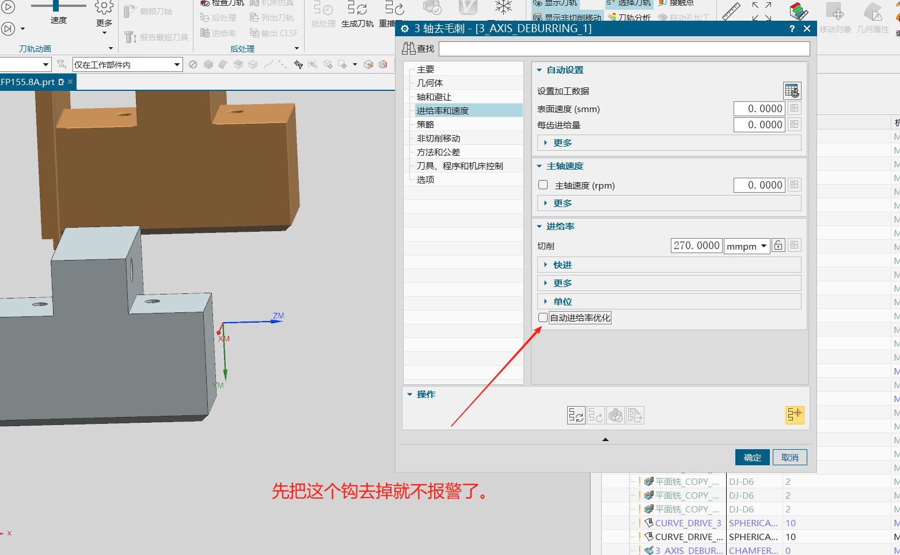This screenshot has height=555, width=900.
Task: Select 几何体 in dialog navigation list
Action: [430, 83]
